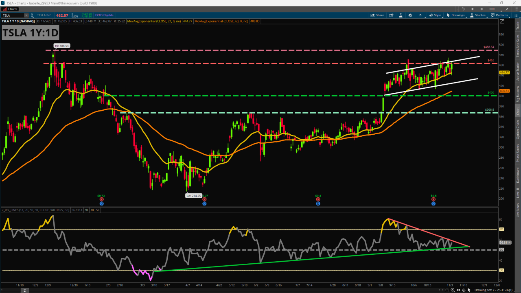Open chart settings gear icon
Image resolution: width=521 pixels, height=293 pixels.
410,15
